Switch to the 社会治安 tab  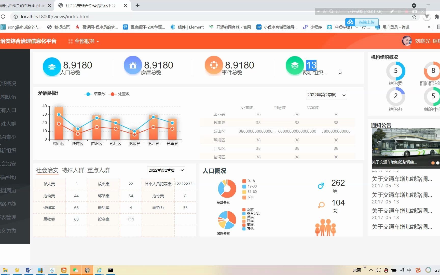point(47,170)
